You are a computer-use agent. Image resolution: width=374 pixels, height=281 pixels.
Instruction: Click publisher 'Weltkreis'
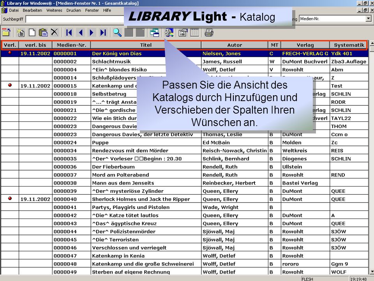(295, 151)
